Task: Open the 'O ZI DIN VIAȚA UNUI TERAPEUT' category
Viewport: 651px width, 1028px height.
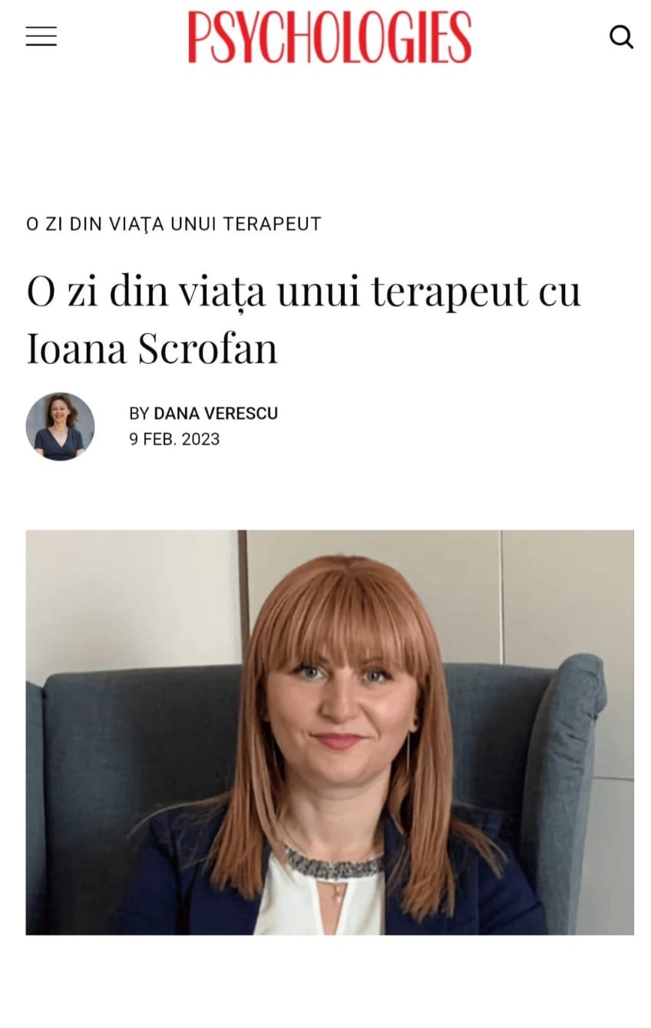Action: pyautogui.click(x=173, y=224)
